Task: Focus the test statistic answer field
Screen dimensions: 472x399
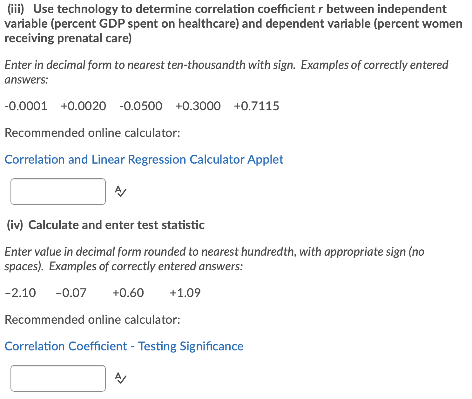Action: (x=58, y=378)
